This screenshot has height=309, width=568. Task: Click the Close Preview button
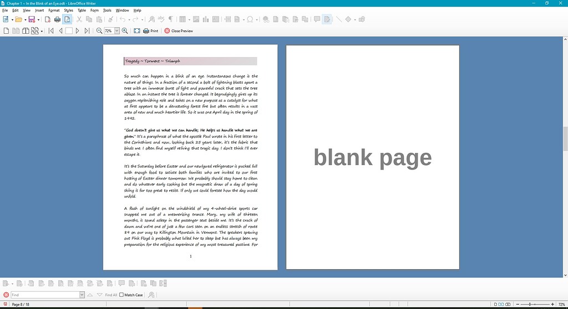179,31
